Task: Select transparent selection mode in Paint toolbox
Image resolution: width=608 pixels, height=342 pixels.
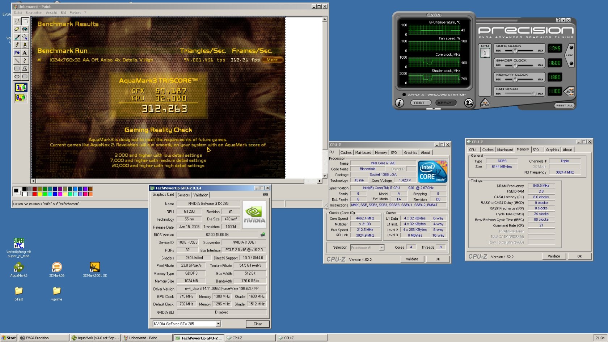Action: pos(21,97)
